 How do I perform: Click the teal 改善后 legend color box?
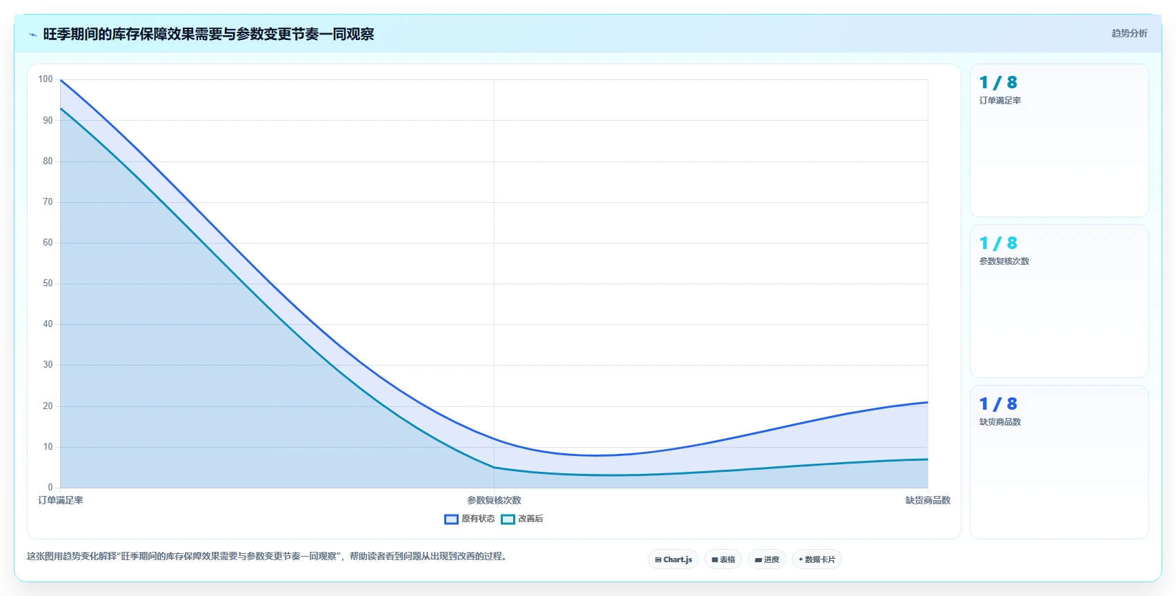click(x=508, y=519)
